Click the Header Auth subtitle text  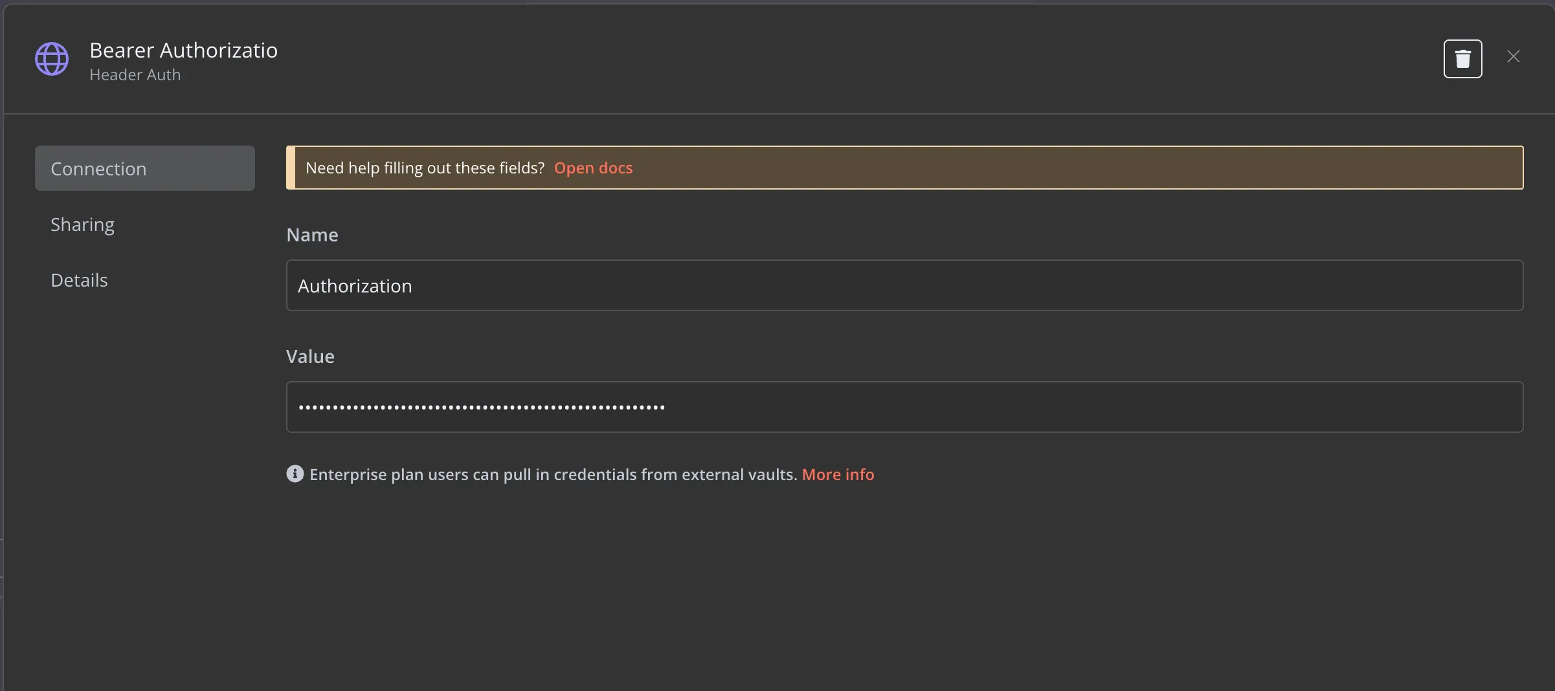(x=135, y=75)
